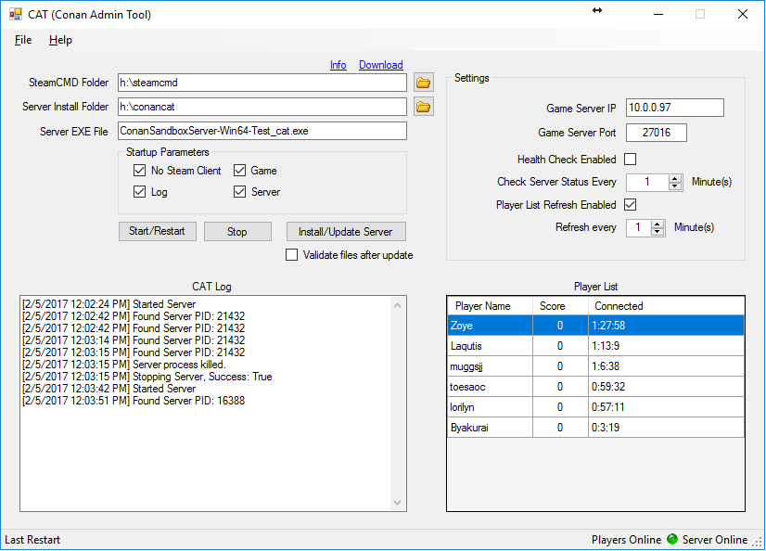Sort player list by Connected column
766x551 pixels.
619,306
